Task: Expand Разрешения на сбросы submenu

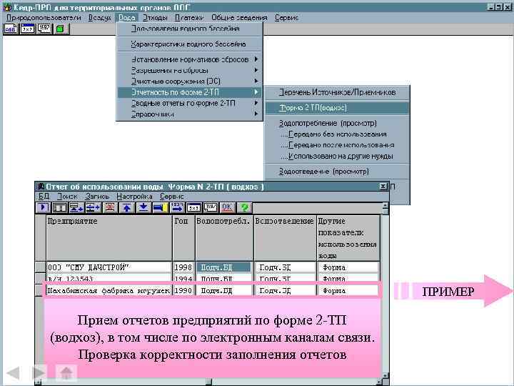Action: coord(190,70)
